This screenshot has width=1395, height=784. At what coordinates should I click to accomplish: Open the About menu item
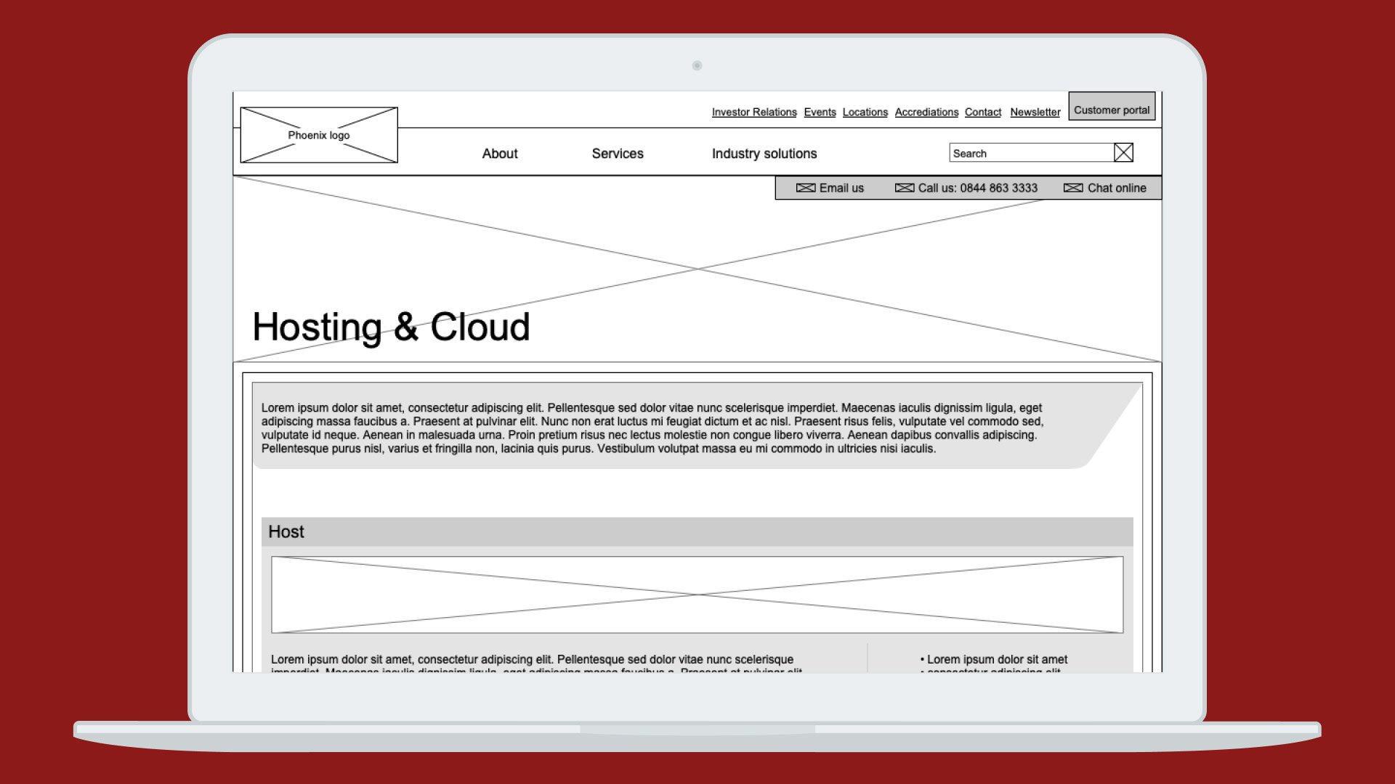point(500,154)
